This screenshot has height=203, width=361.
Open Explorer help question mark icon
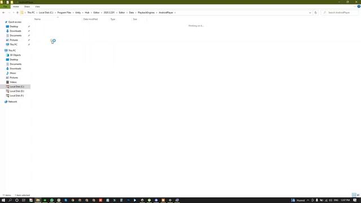pyautogui.click(x=359, y=6)
